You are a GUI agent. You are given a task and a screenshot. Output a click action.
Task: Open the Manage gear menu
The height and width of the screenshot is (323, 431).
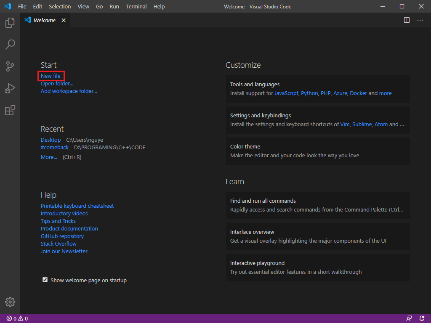10,302
